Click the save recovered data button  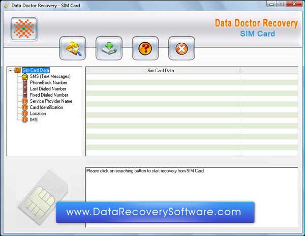pos(109,48)
